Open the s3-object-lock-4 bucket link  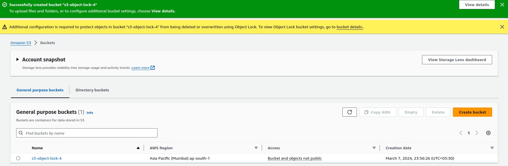click(46, 158)
